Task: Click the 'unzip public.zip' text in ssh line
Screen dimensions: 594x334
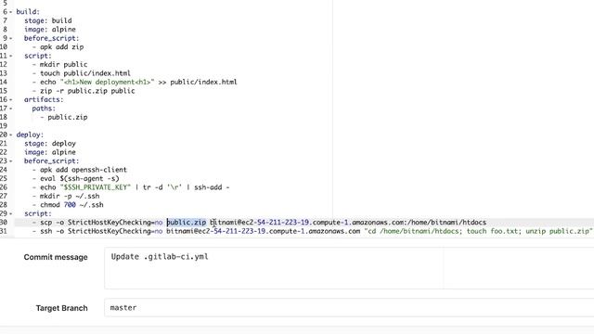Action: tap(557, 231)
